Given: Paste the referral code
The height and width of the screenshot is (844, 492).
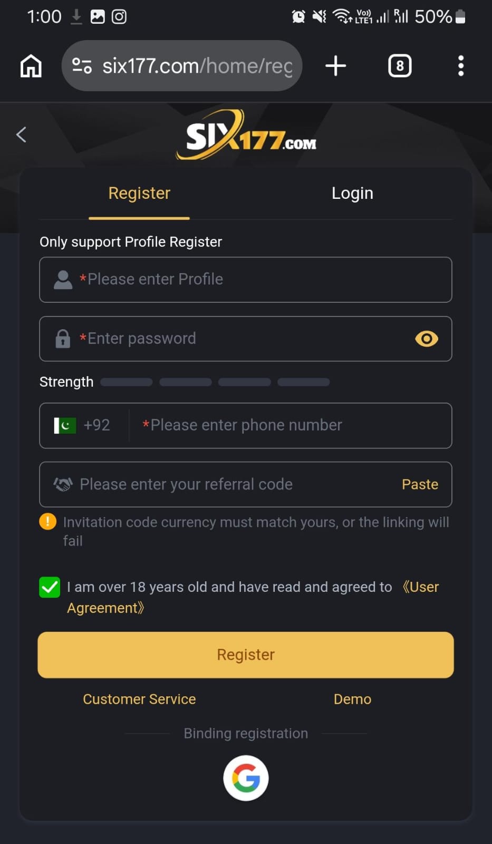Looking at the screenshot, I should pyautogui.click(x=420, y=484).
